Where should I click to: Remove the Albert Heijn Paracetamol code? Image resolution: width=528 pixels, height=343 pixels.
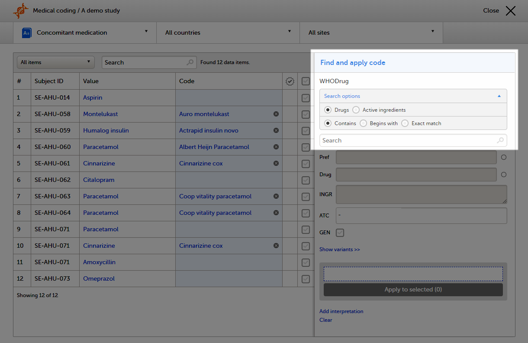pos(276,147)
